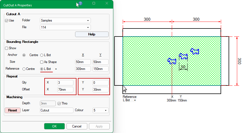The image size is (243, 133).
Task: Tick the As Shape size checkbox
Action: (x=42, y=62)
